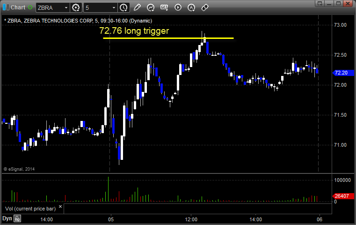Click the 72.00 price axis label

(x=340, y=85)
